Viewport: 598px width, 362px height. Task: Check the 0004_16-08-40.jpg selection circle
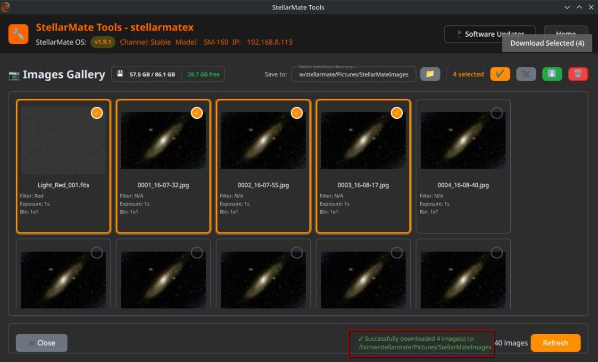pyautogui.click(x=496, y=113)
